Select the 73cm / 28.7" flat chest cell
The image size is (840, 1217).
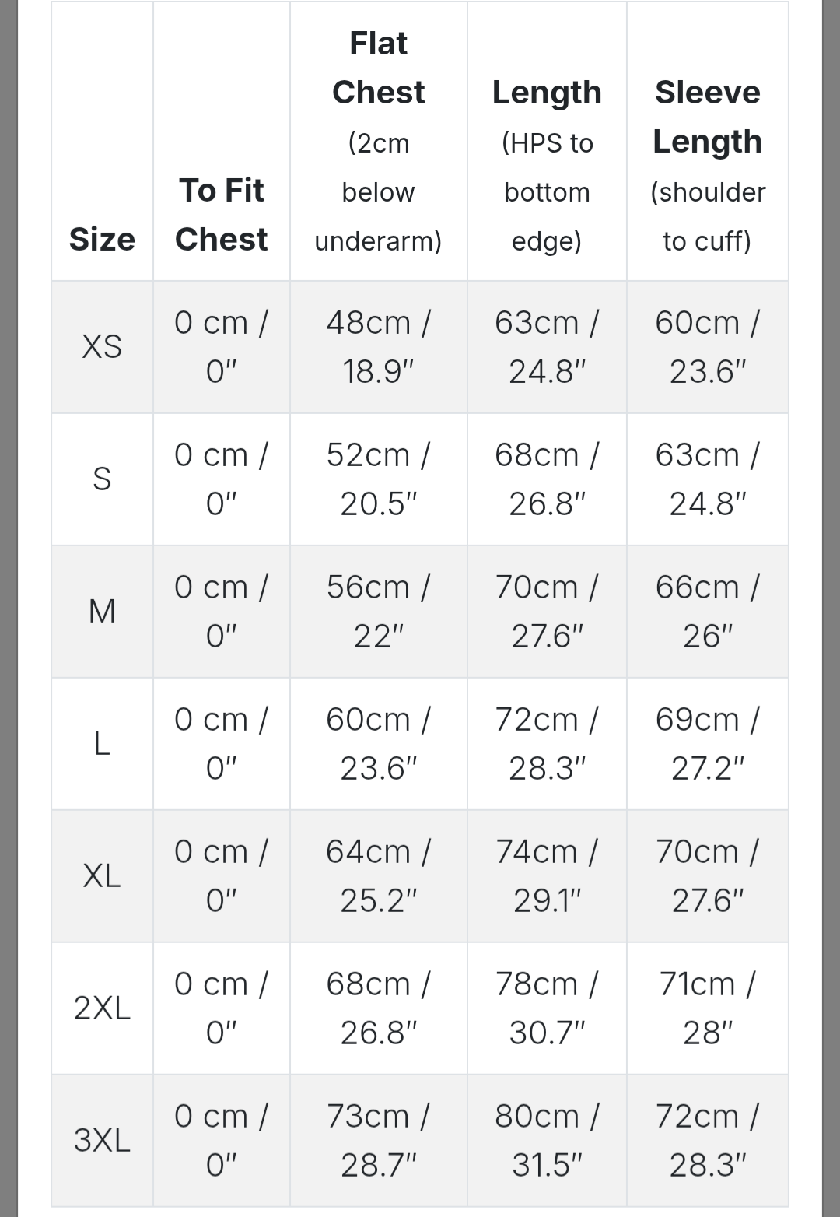(x=378, y=1141)
